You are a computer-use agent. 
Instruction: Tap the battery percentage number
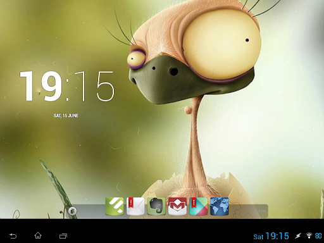pyautogui.click(x=318, y=235)
